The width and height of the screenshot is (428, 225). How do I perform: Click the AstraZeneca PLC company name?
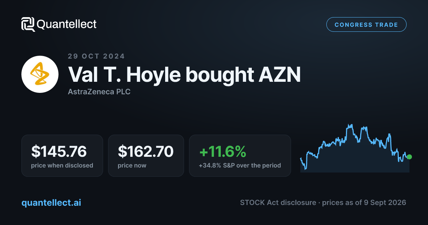99,92
